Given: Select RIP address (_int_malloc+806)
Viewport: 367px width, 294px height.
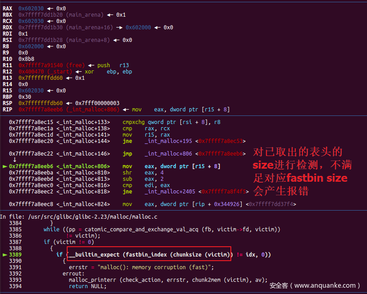Looking at the screenshot, I should tap(93, 110).
